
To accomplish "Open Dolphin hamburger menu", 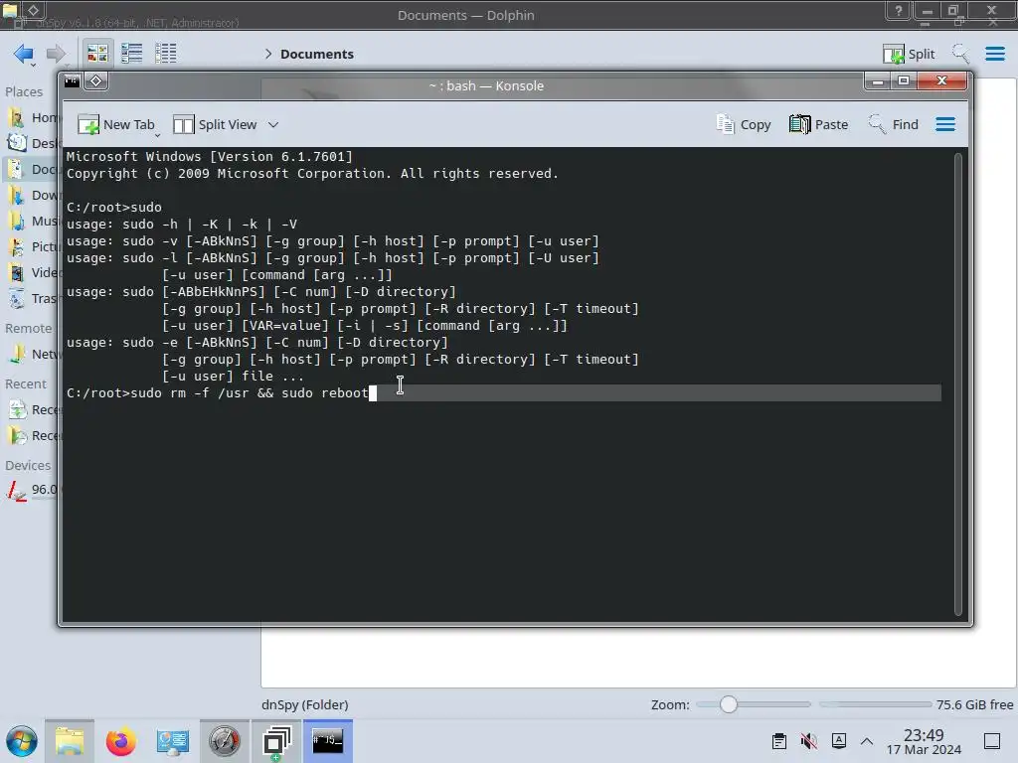I will click(x=994, y=54).
